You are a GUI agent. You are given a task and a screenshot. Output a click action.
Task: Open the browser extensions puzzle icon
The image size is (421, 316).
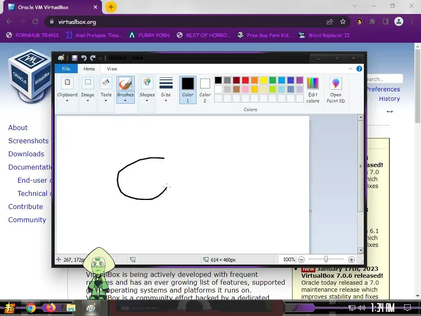click(372, 21)
